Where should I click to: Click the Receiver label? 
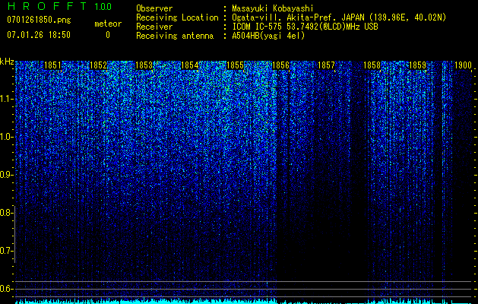coord(154,27)
